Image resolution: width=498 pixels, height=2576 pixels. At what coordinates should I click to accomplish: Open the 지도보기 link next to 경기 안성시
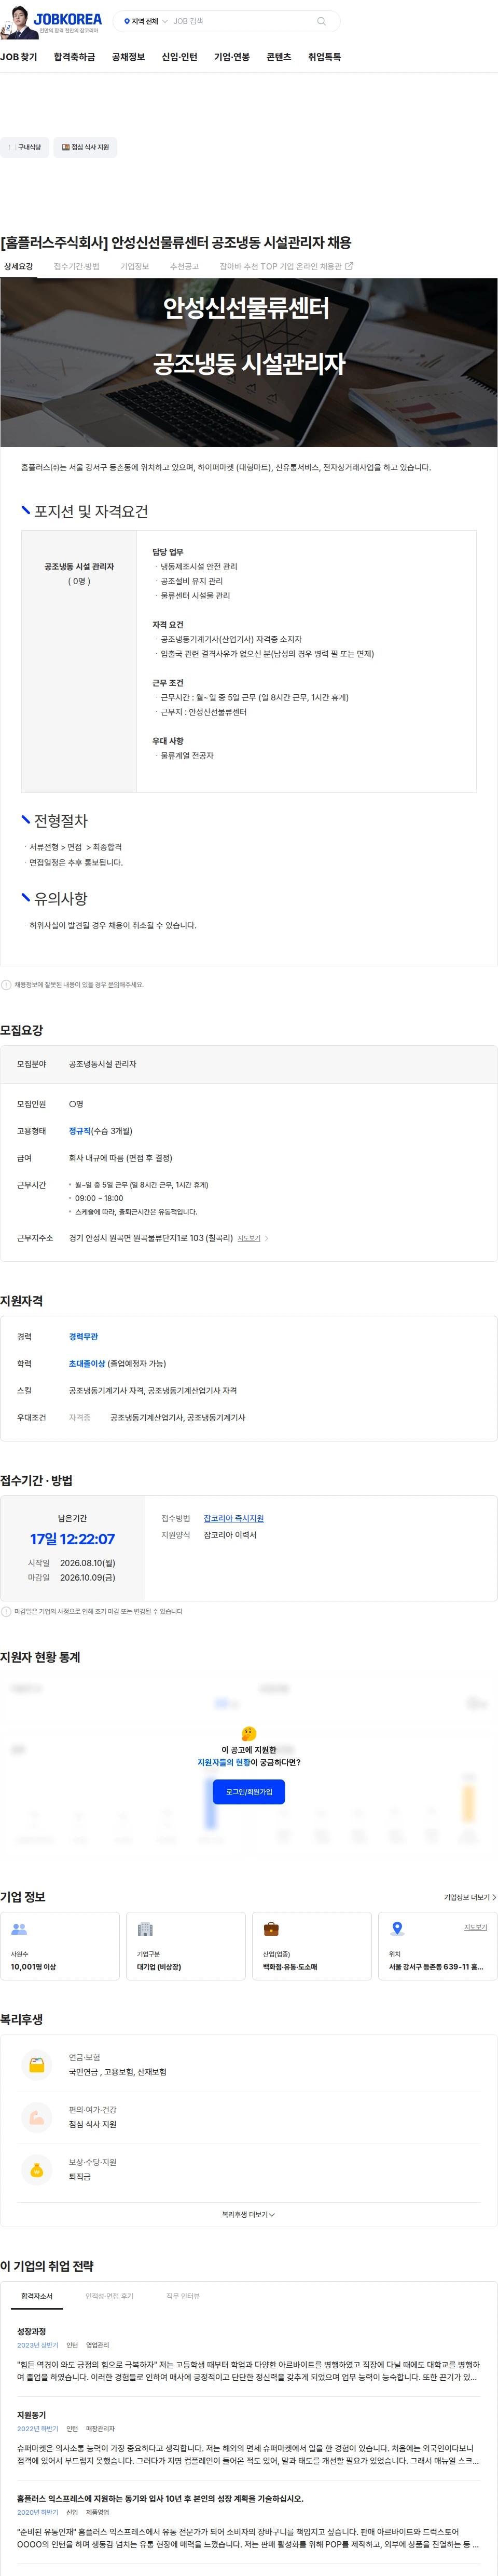coord(249,1238)
